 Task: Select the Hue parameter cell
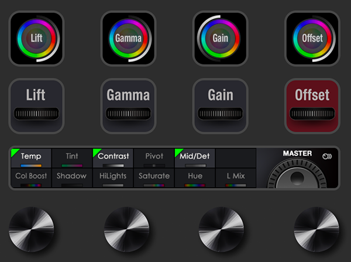(195, 178)
